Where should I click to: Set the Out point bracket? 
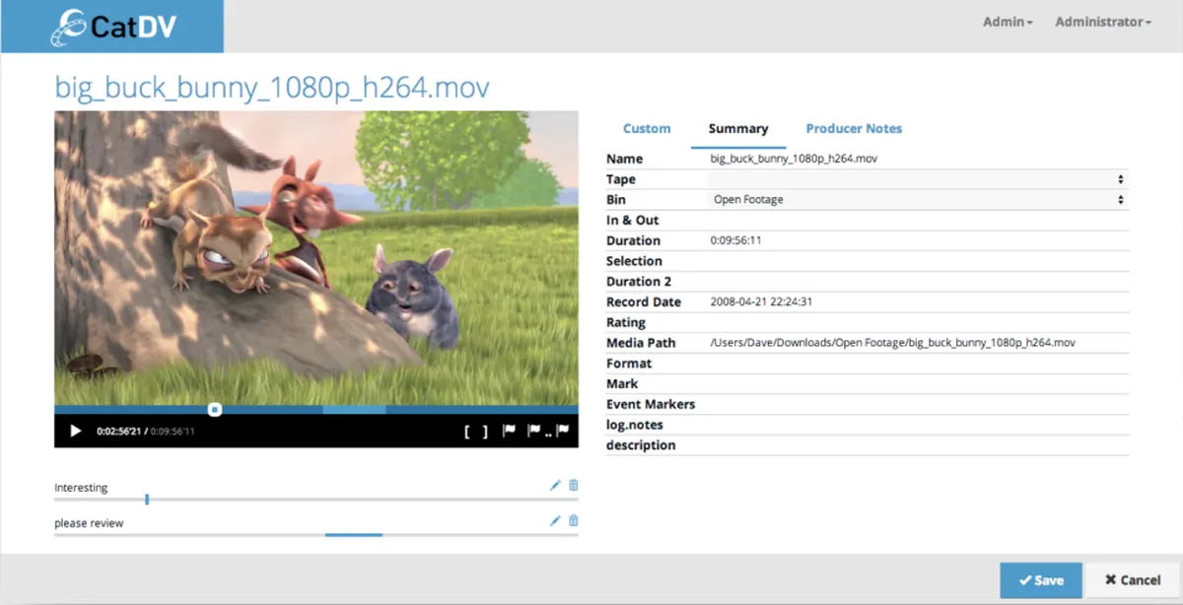484,431
